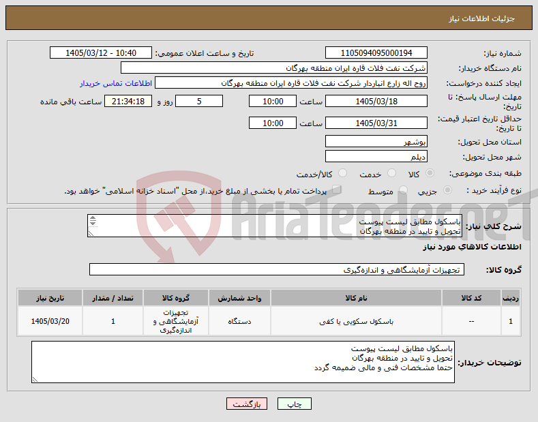Click the نام دستگاه خریدار field

coord(274,68)
